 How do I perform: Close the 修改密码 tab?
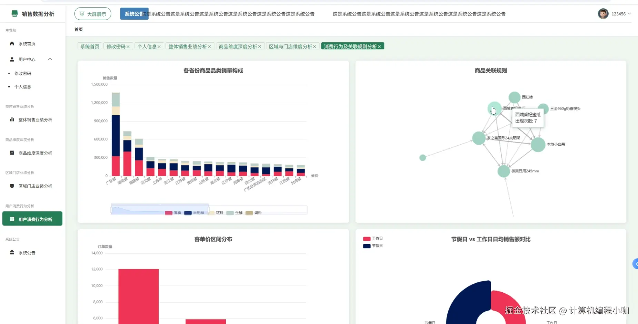128,46
